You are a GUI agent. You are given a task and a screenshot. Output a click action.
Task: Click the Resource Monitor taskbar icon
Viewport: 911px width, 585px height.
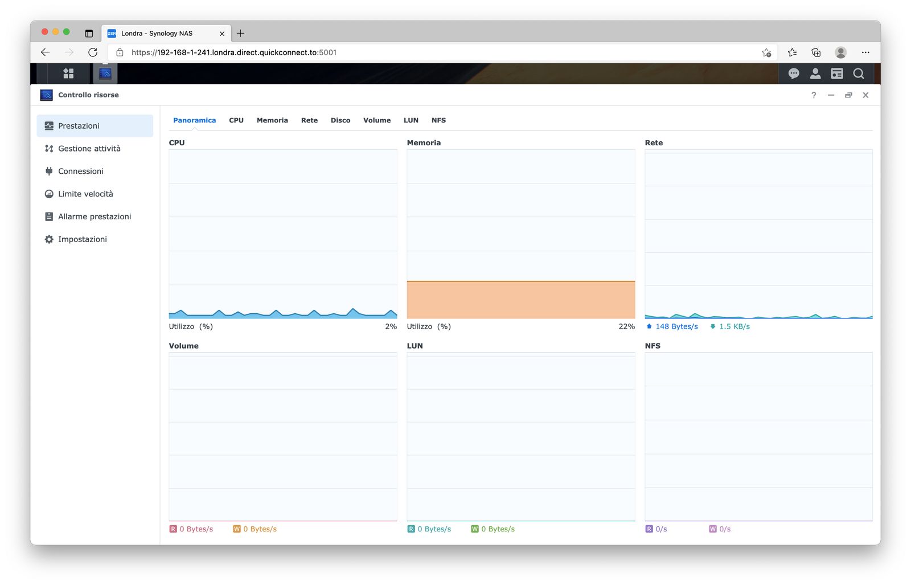(105, 73)
